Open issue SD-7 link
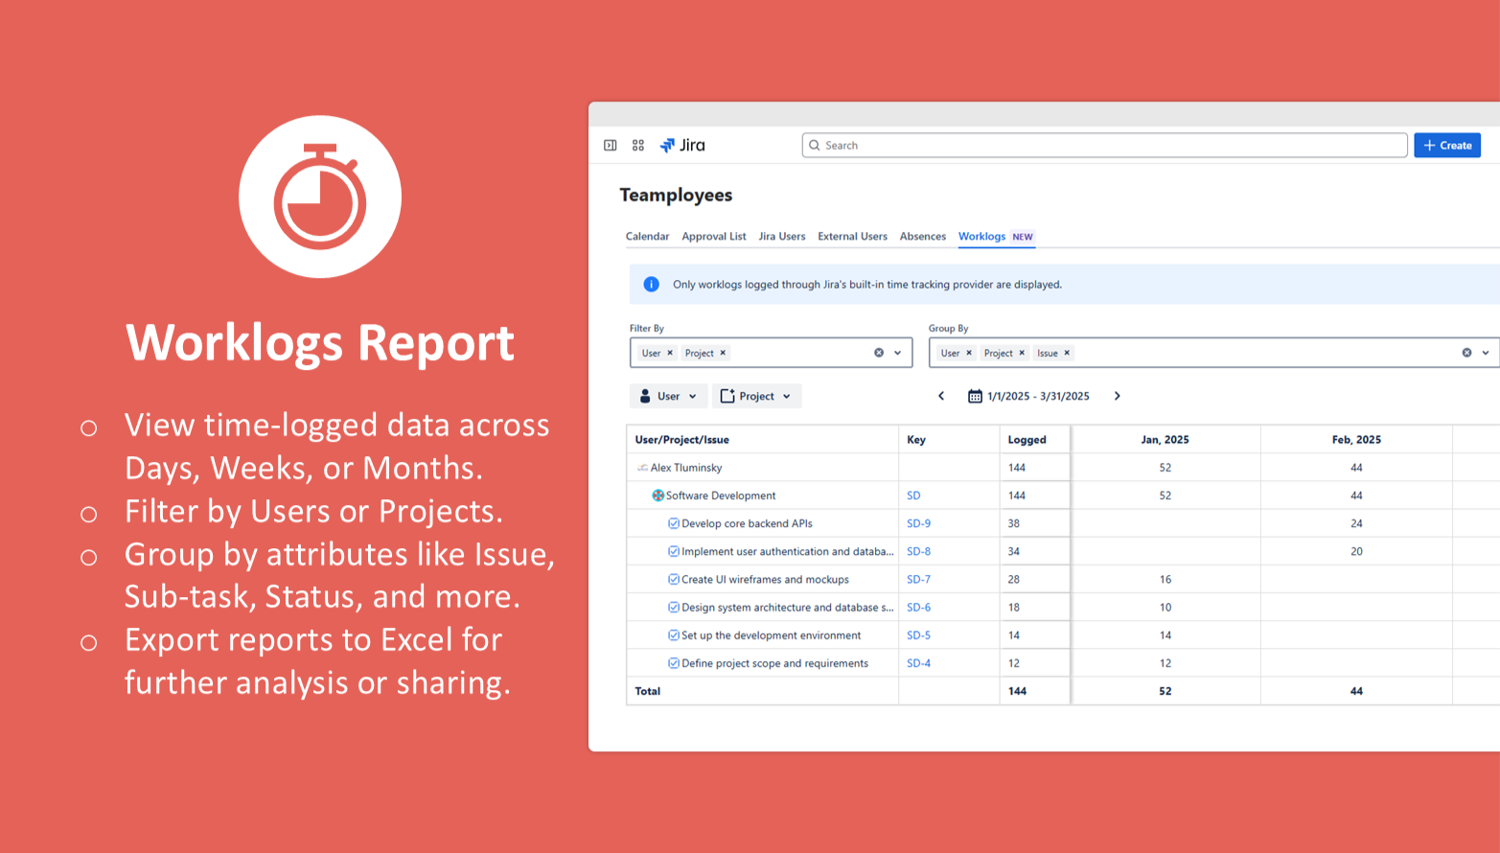Viewport: 1500px width, 853px height. (918, 580)
